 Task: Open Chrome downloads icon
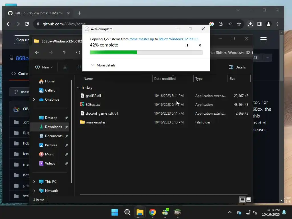click(x=250, y=24)
